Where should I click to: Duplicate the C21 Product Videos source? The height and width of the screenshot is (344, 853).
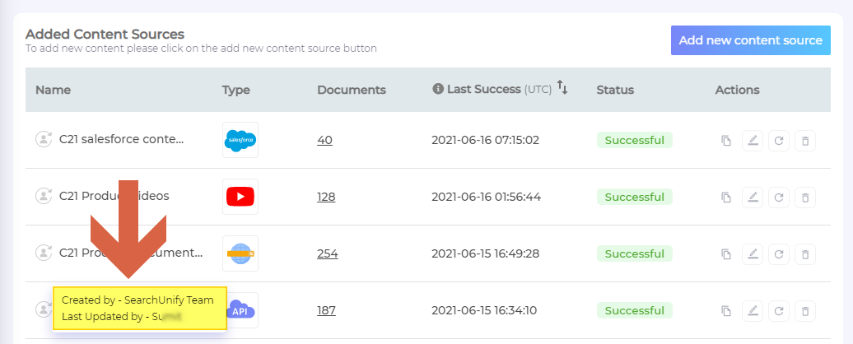tap(725, 198)
